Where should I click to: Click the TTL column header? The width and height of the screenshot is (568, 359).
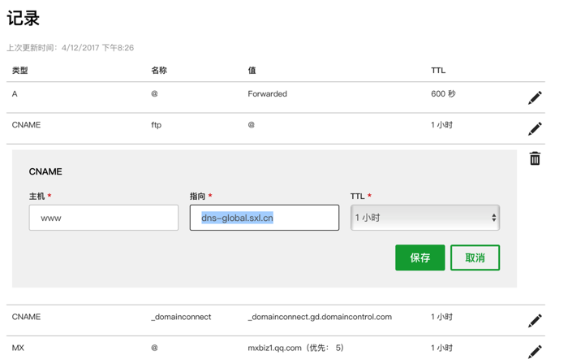coord(438,71)
